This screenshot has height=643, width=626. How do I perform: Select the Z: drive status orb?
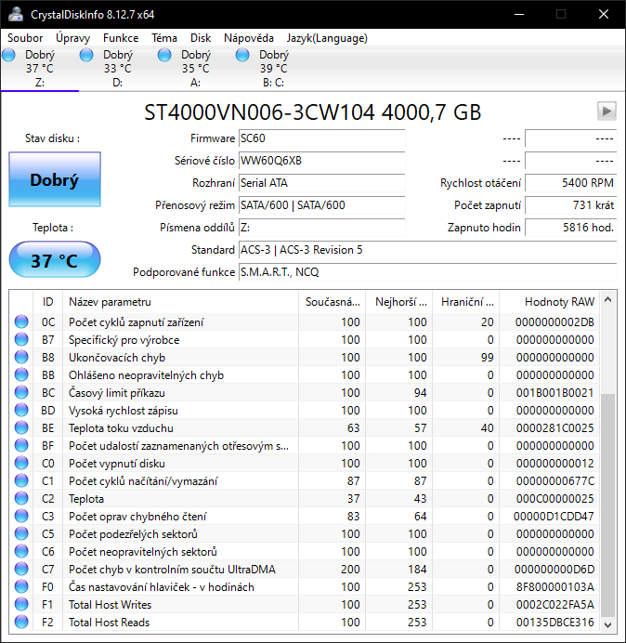point(9,56)
